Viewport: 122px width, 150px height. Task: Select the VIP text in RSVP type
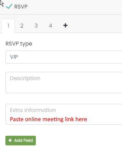[x=14, y=57]
